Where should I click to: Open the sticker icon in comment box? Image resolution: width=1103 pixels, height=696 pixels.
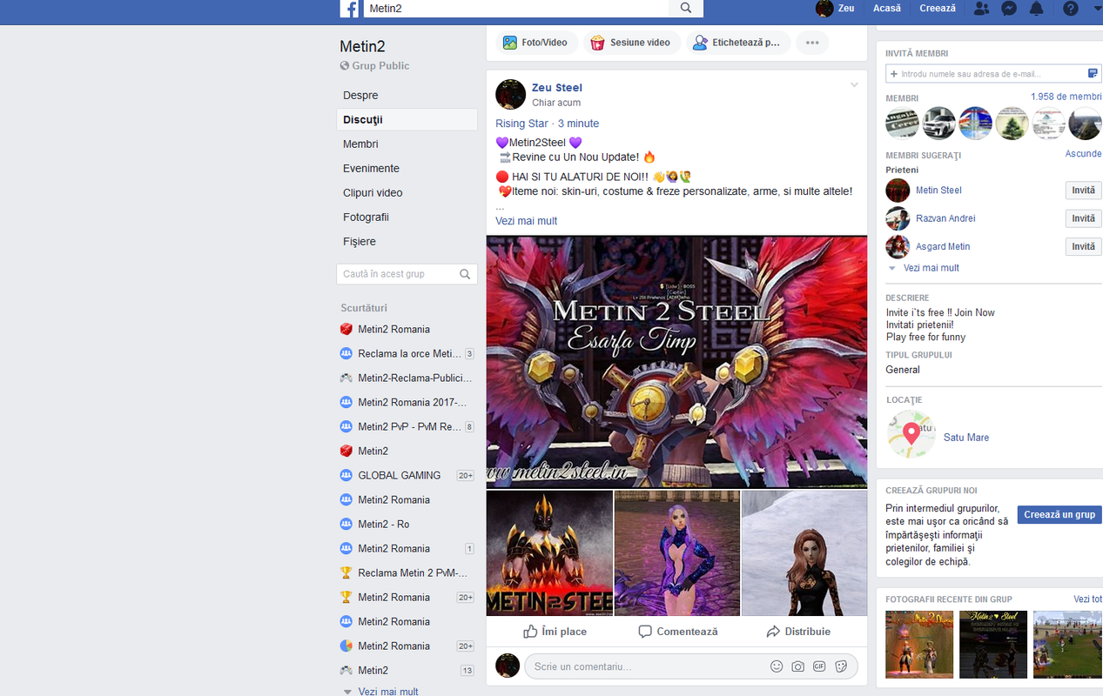pyautogui.click(x=841, y=666)
